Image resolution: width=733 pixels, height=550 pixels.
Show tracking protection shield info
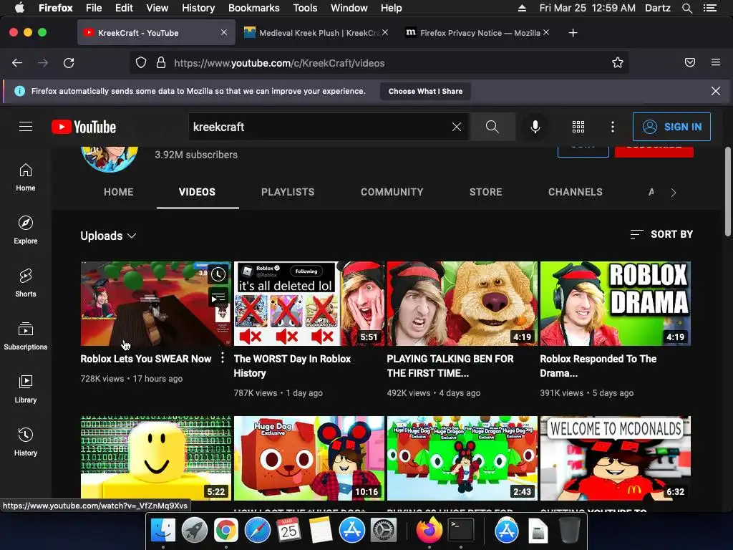point(141,63)
